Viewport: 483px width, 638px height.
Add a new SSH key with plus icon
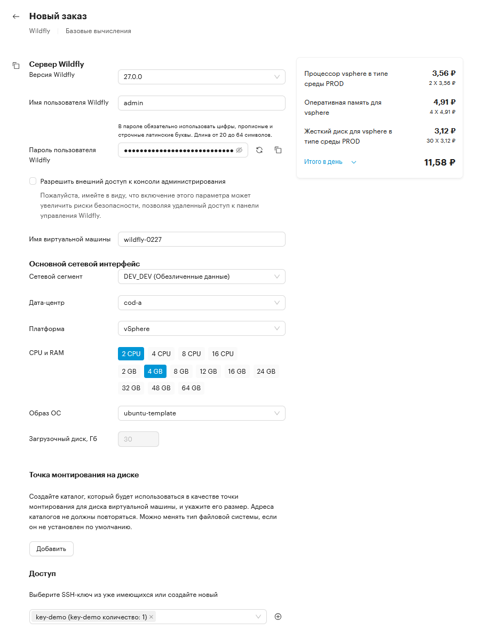coord(278,617)
